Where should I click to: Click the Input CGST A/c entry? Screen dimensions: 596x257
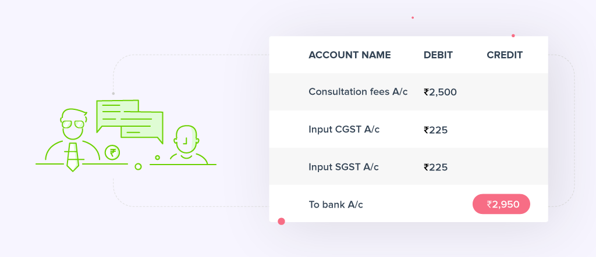tap(344, 129)
